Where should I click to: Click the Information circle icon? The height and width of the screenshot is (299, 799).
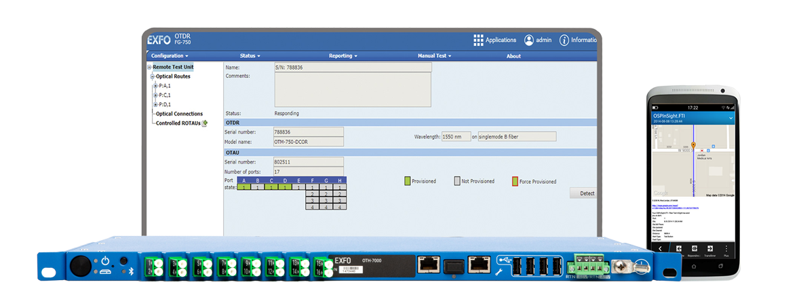point(564,40)
